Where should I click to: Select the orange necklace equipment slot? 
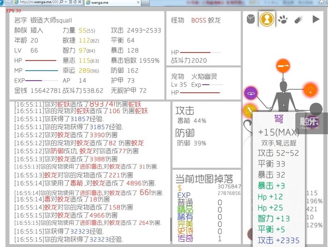pos(310,90)
